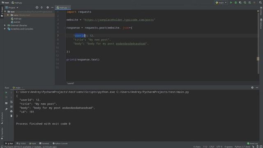Start debugging with the green bug icon
The image size is (263, 148).
(235, 2)
